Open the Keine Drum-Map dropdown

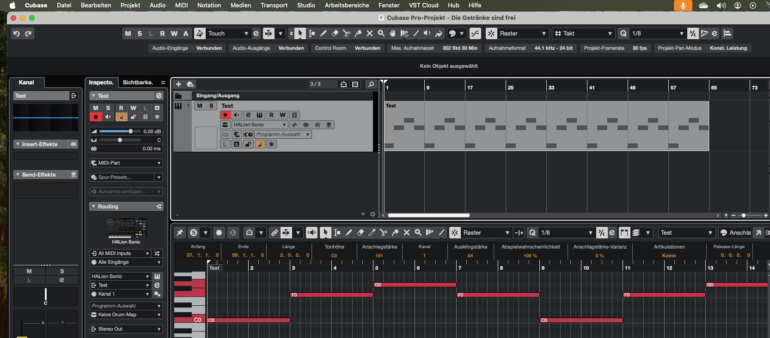pyautogui.click(x=126, y=314)
